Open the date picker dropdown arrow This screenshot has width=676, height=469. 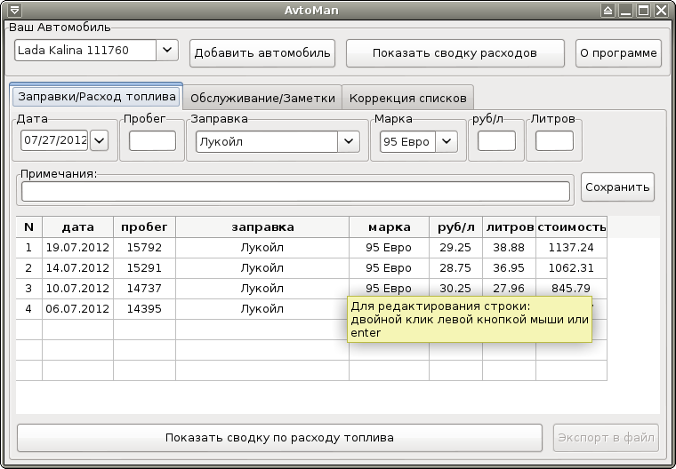pos(99,140)
